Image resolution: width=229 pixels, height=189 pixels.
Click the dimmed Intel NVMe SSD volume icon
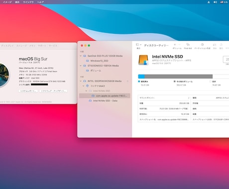(90, 91)
